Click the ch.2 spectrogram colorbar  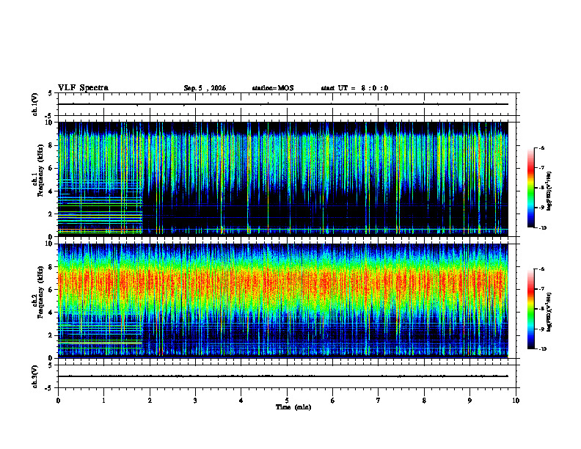[x=530, y=309]
